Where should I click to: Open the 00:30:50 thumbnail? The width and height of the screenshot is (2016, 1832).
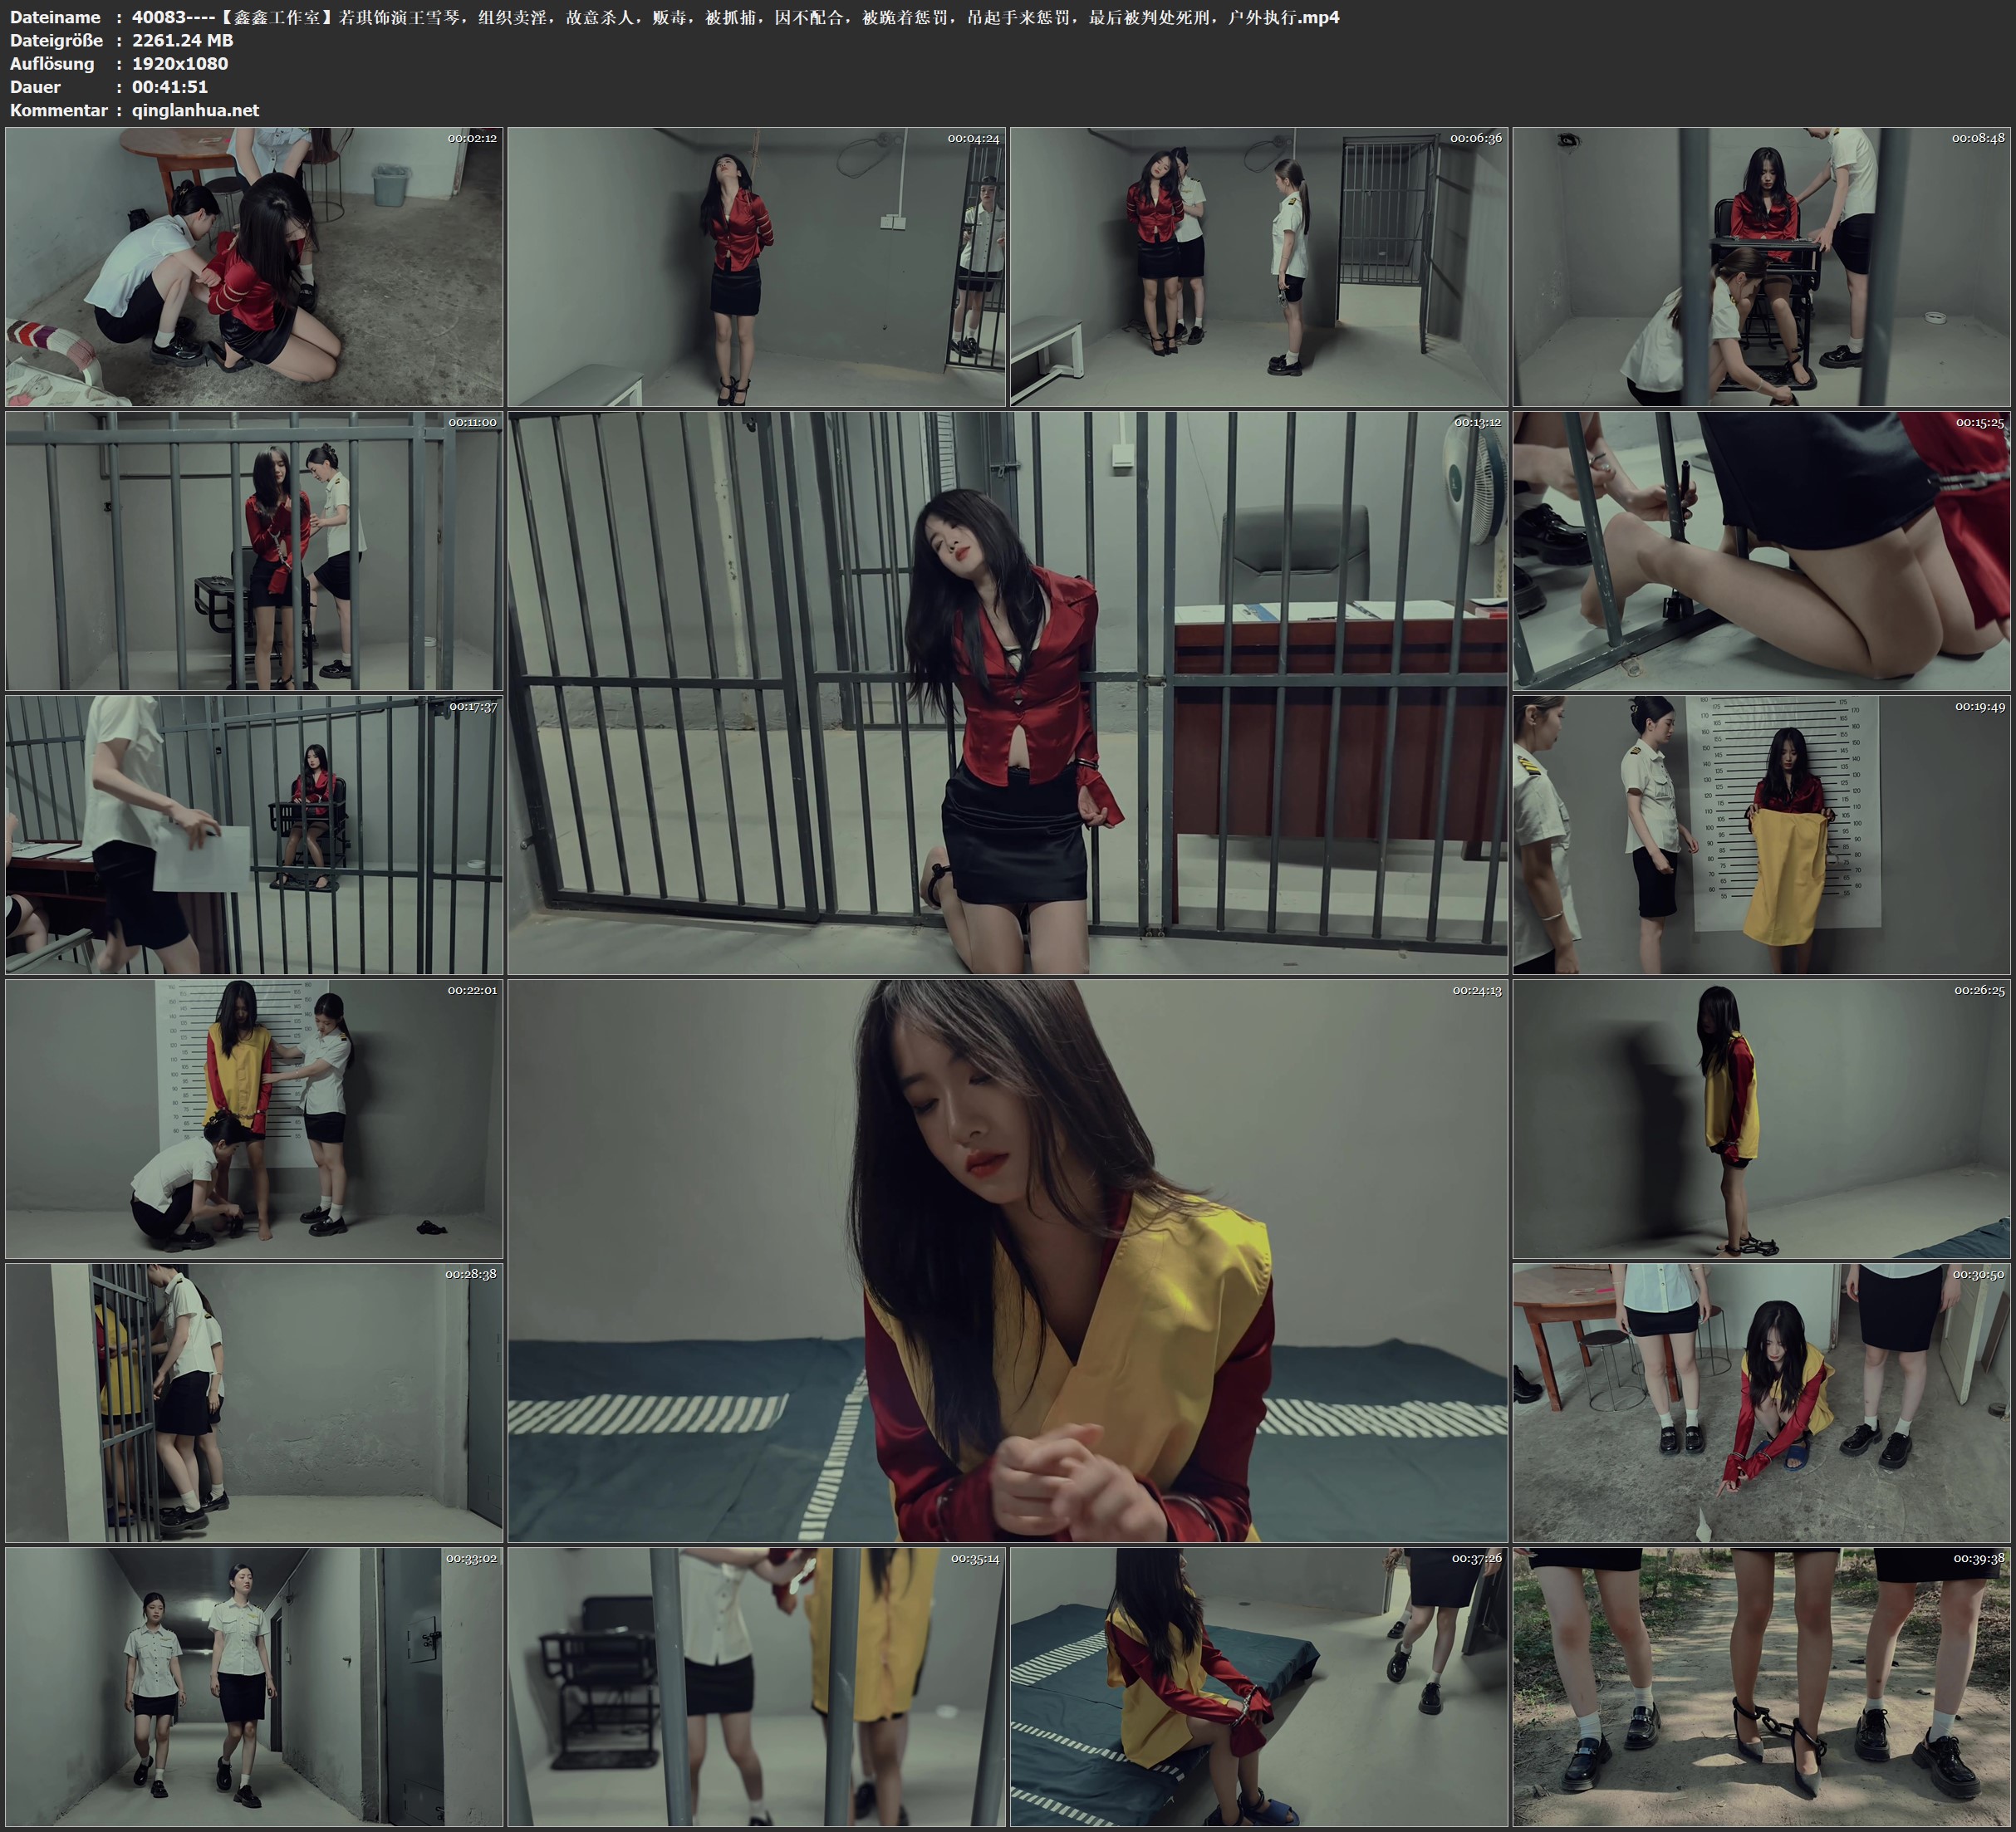pos(1762,1402)
